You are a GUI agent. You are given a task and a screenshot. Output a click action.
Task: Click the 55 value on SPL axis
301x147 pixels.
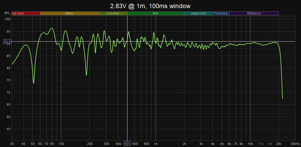coord(8,129)
